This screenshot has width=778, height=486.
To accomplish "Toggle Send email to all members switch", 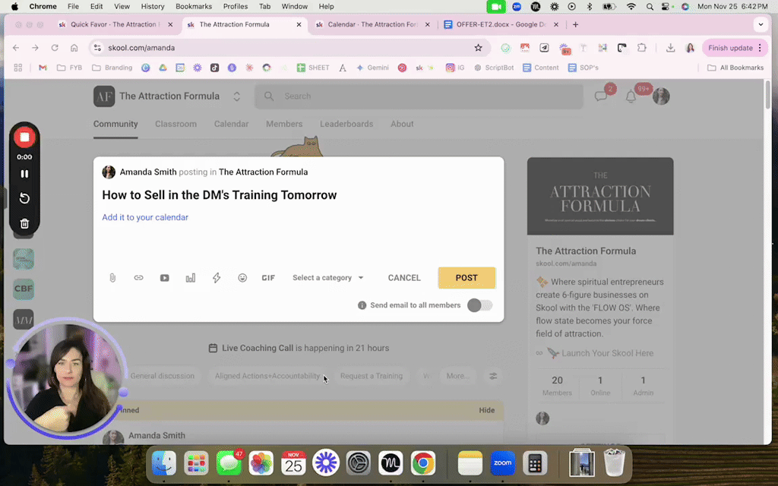I will click(479, 305).
